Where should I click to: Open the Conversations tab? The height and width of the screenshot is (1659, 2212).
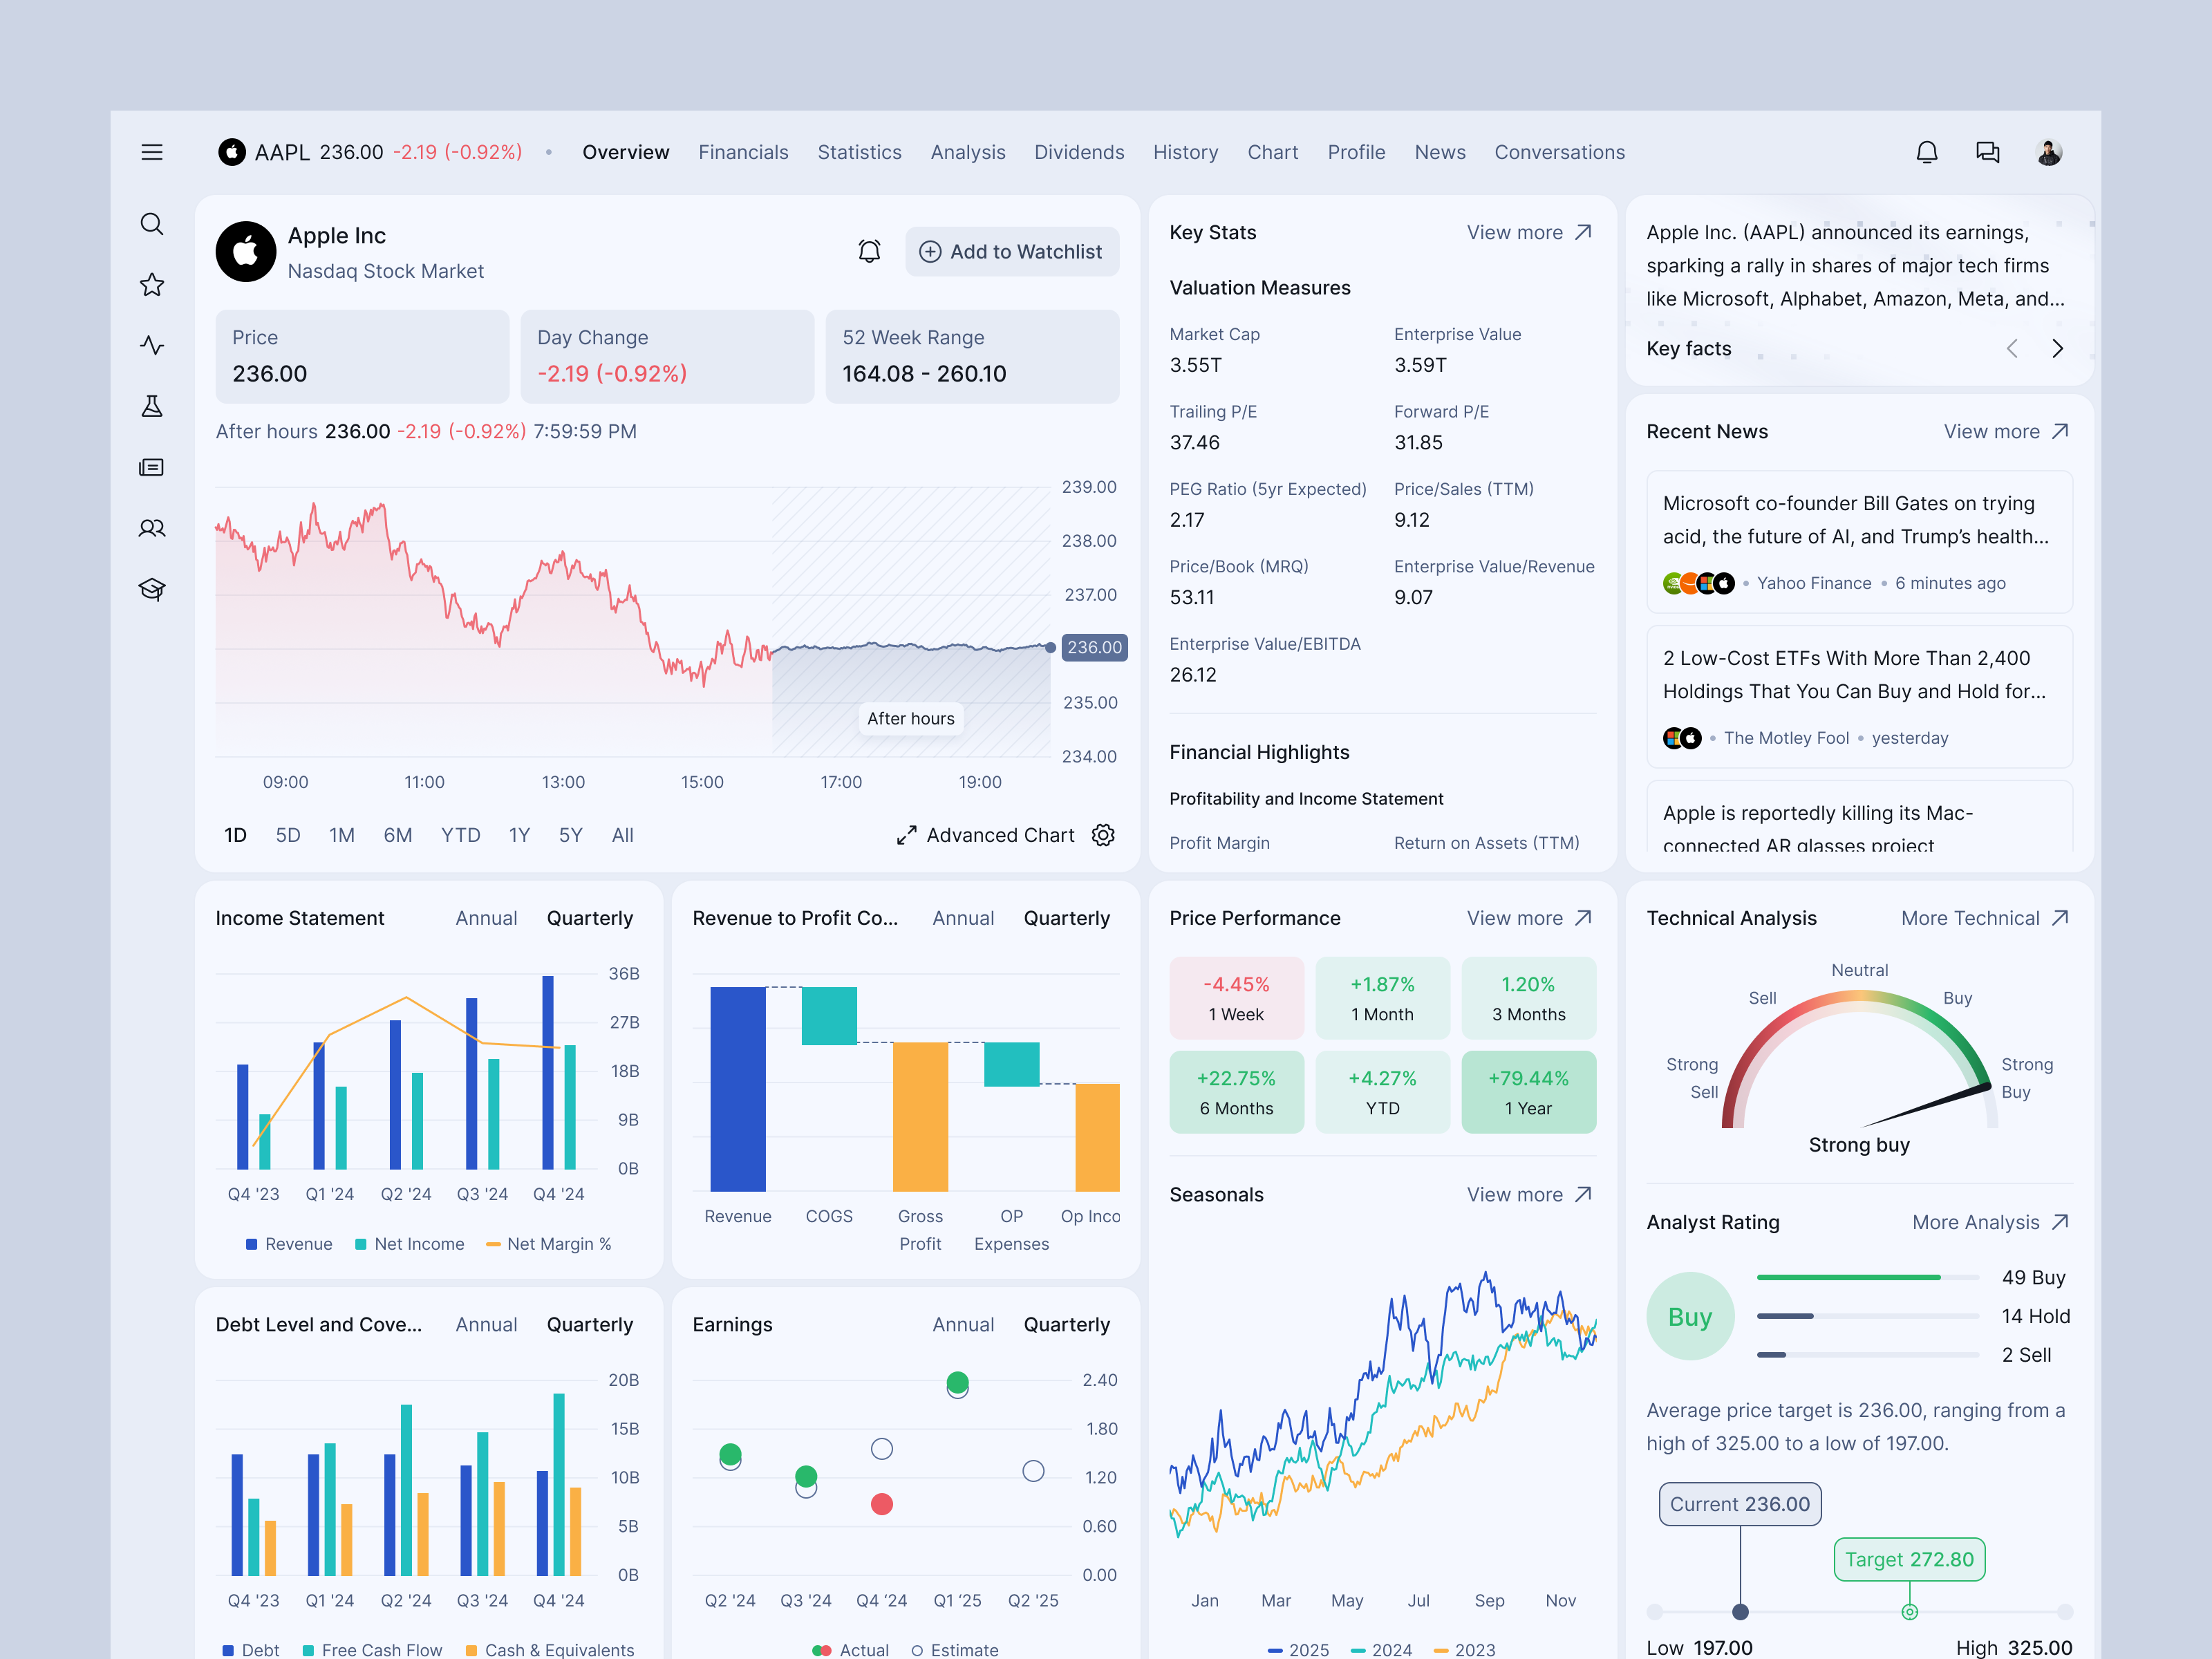coord(1559,152)
